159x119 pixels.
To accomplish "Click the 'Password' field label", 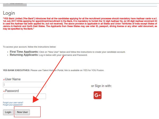I will tap(12, 91).
